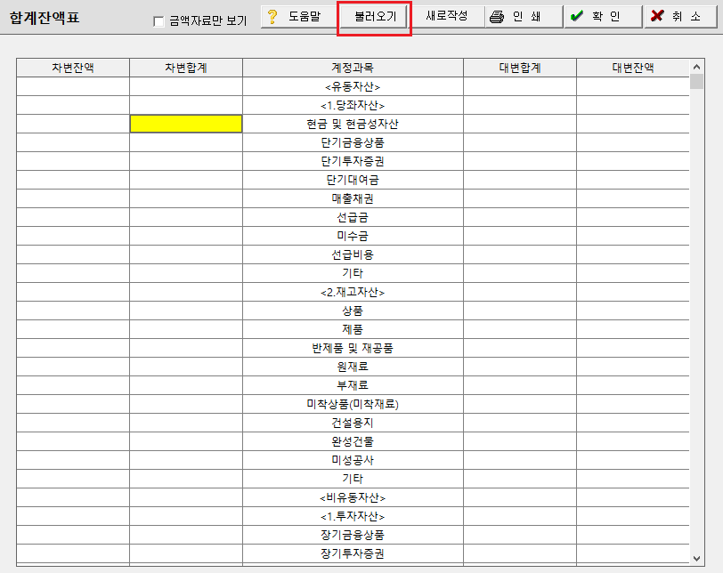Select the 원재료 account row
This screenshot has width=723, height=573.
[x=353, y=367]
